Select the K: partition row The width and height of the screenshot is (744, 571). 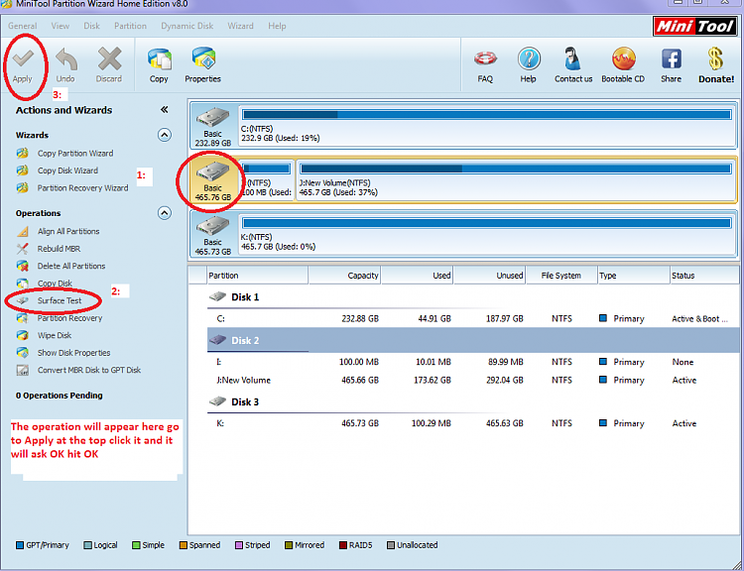[x=473, y=423]
